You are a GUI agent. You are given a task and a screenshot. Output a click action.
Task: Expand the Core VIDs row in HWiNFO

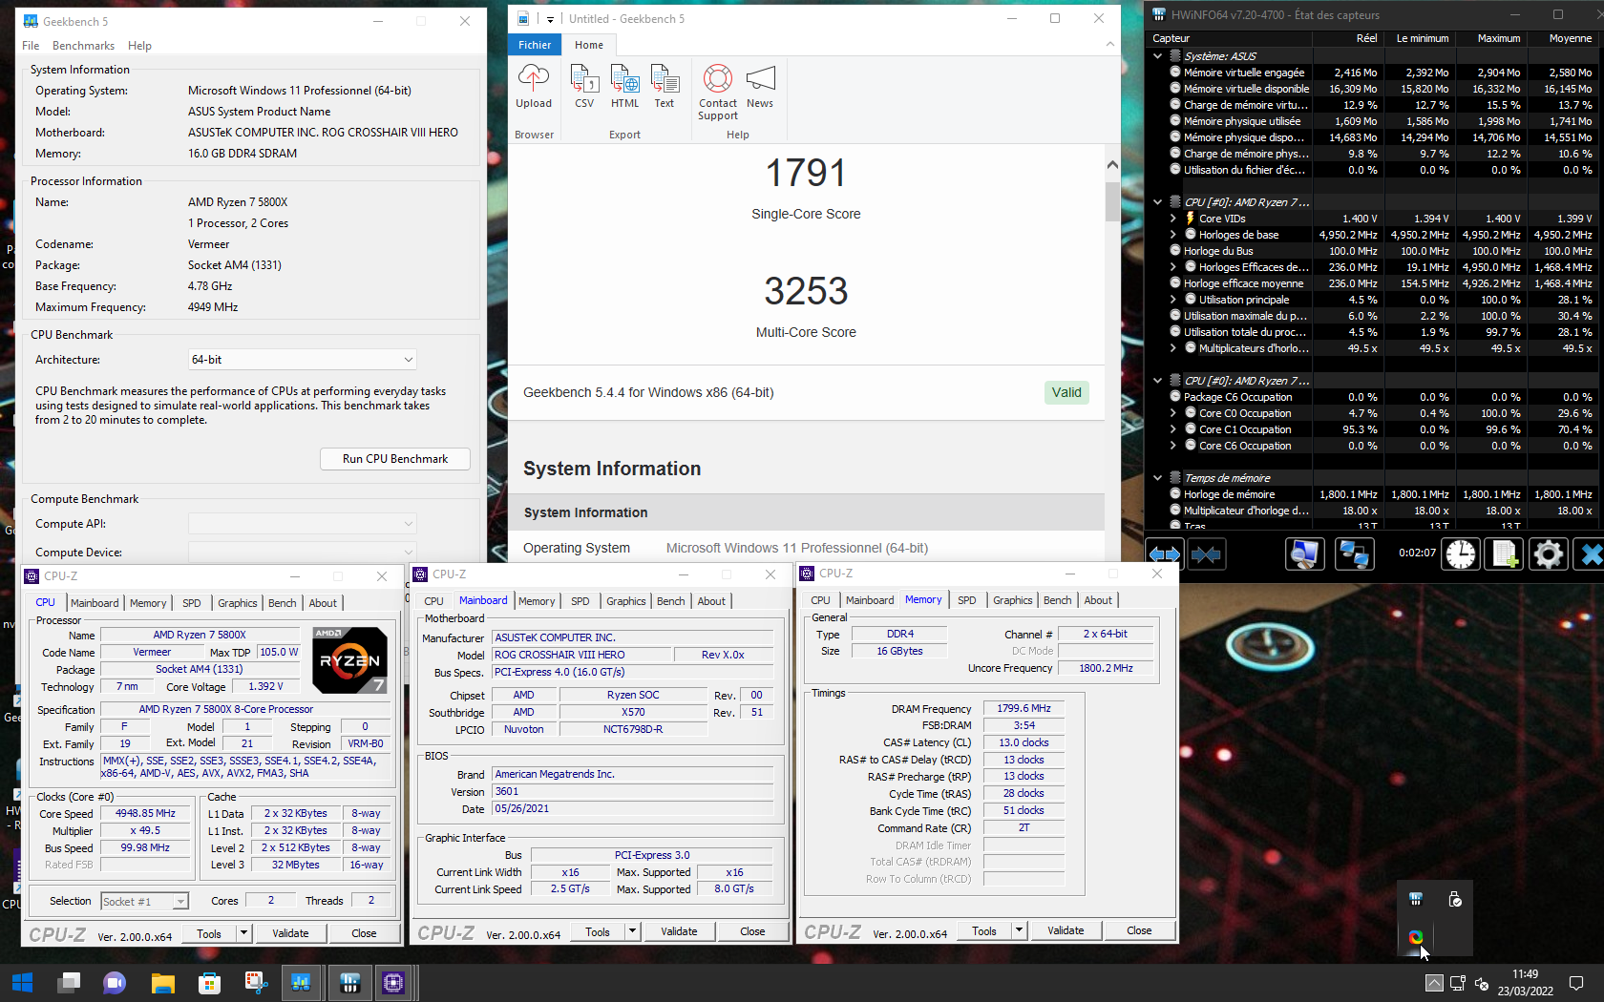(x=1173, y=219)
